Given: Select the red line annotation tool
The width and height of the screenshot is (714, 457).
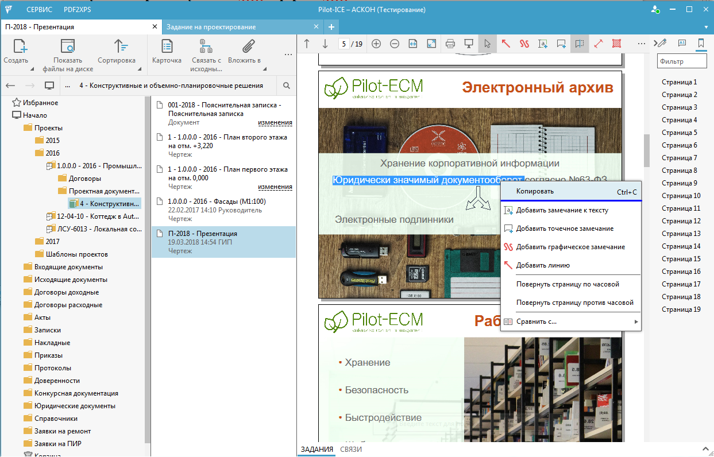Looking at the screenshot, I should coord(506,44).
